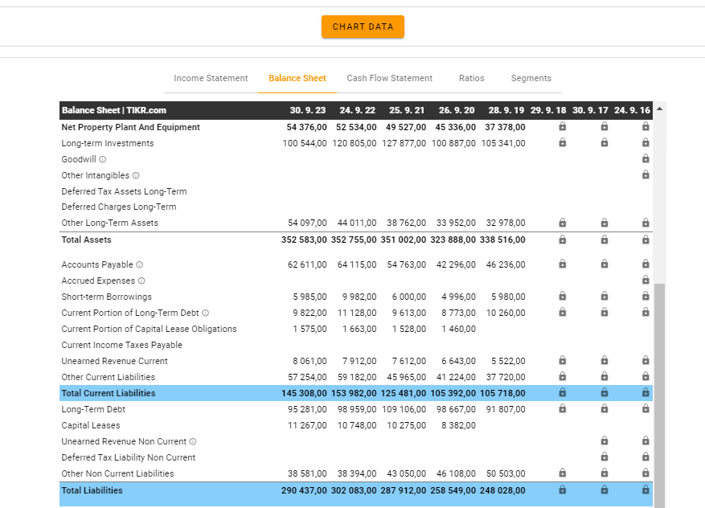Click lock icon in Long-Term Debt 30.9.17 column
The width and height of the screenshot is (705, 508).
(604, 409)
